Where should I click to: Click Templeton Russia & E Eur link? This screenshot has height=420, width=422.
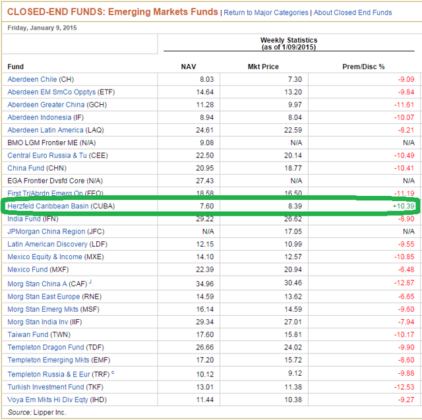(x=49, y=375)
